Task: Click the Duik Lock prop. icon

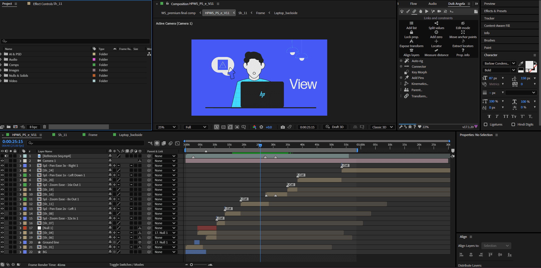Action: tap(411, 32)
